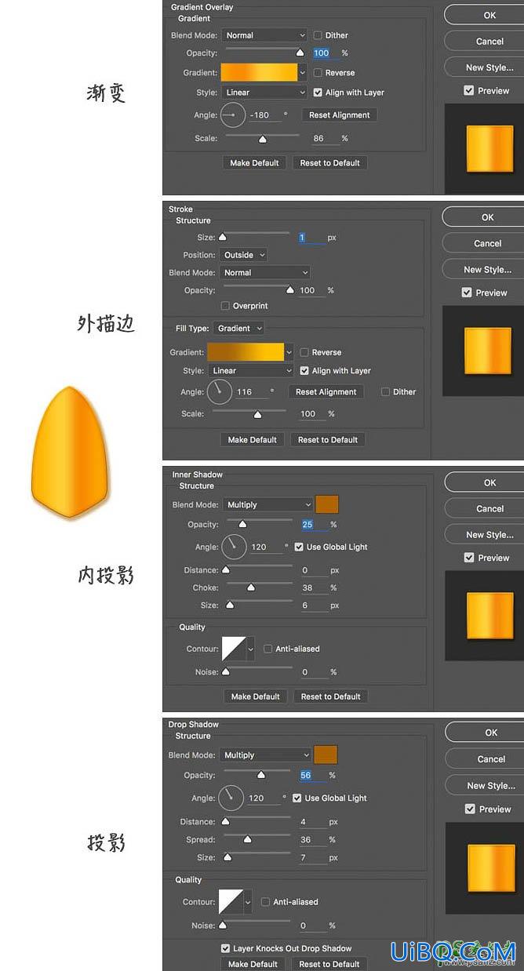This screenshot has width=524, height=971.
Task: Click the Drop Shadow Spread slider handle
Action: click(248, 839)
